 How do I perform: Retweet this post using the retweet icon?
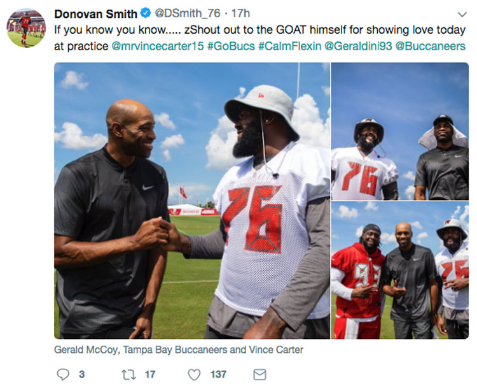(128, 375)
